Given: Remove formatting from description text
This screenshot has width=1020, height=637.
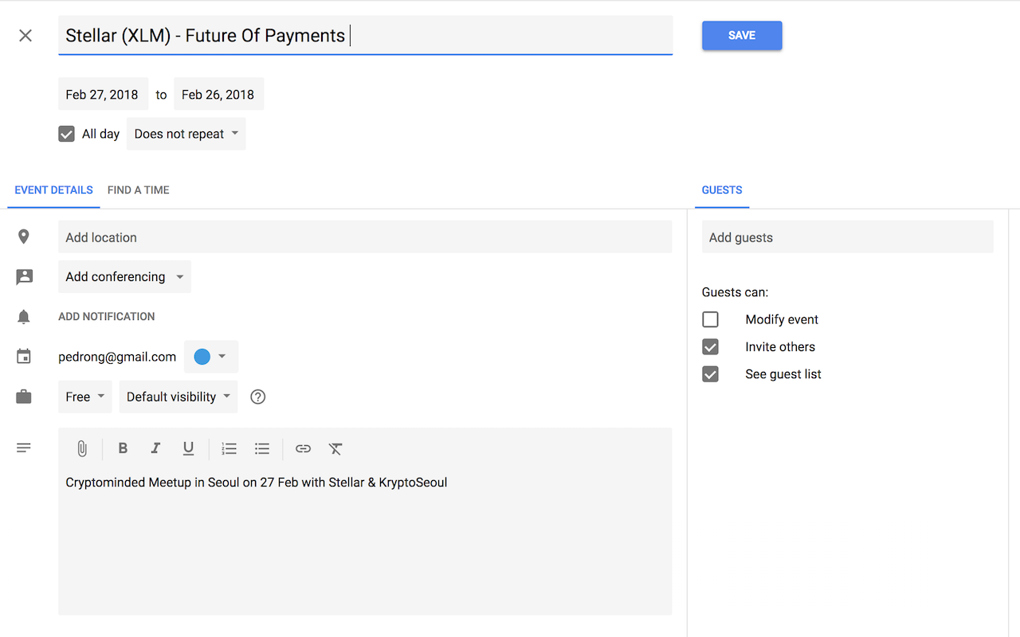Looking at the screenshot, I should [335, 449].
